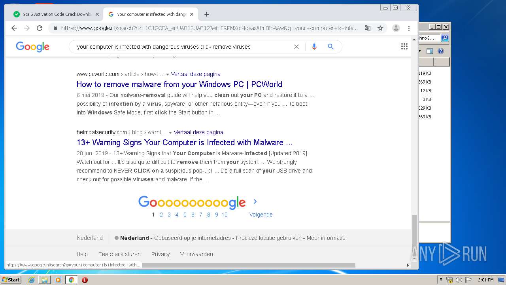
Task: Open Windows Explorer from taskbar
Action: click(x=45, y=280)
